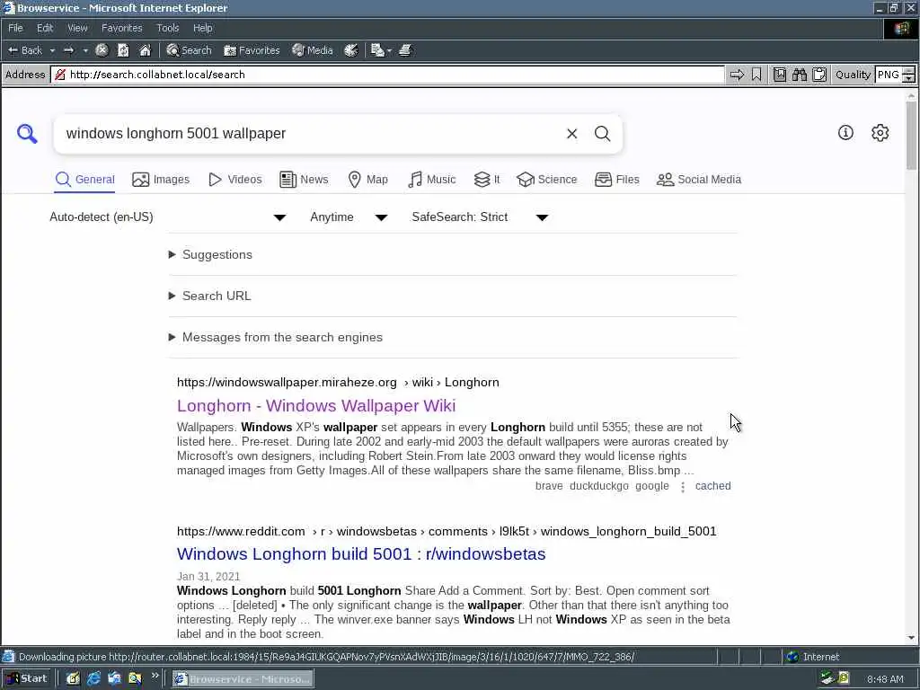Open the Anytime time range dropdown

pos(349,217)
